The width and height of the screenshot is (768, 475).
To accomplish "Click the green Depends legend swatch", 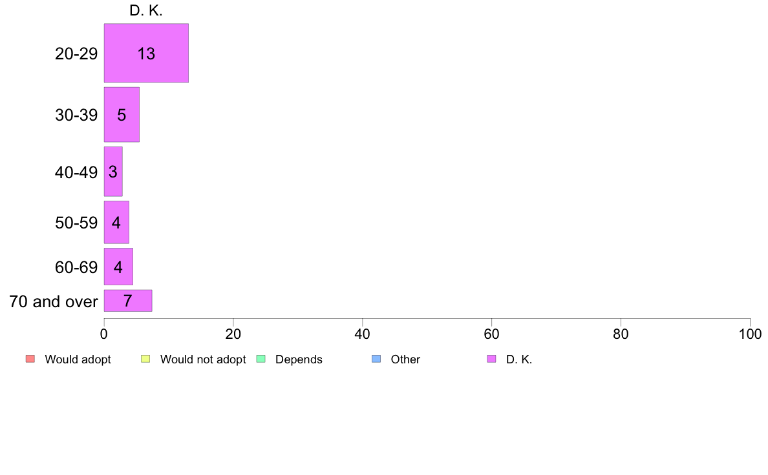I will (x=261, y=359).
